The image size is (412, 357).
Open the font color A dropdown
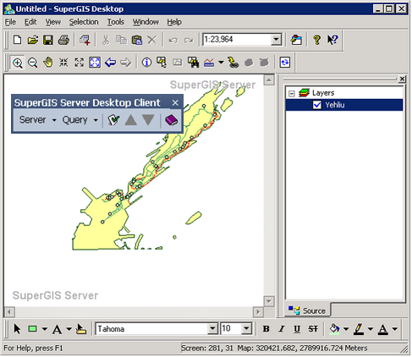[x=395, y=329]
